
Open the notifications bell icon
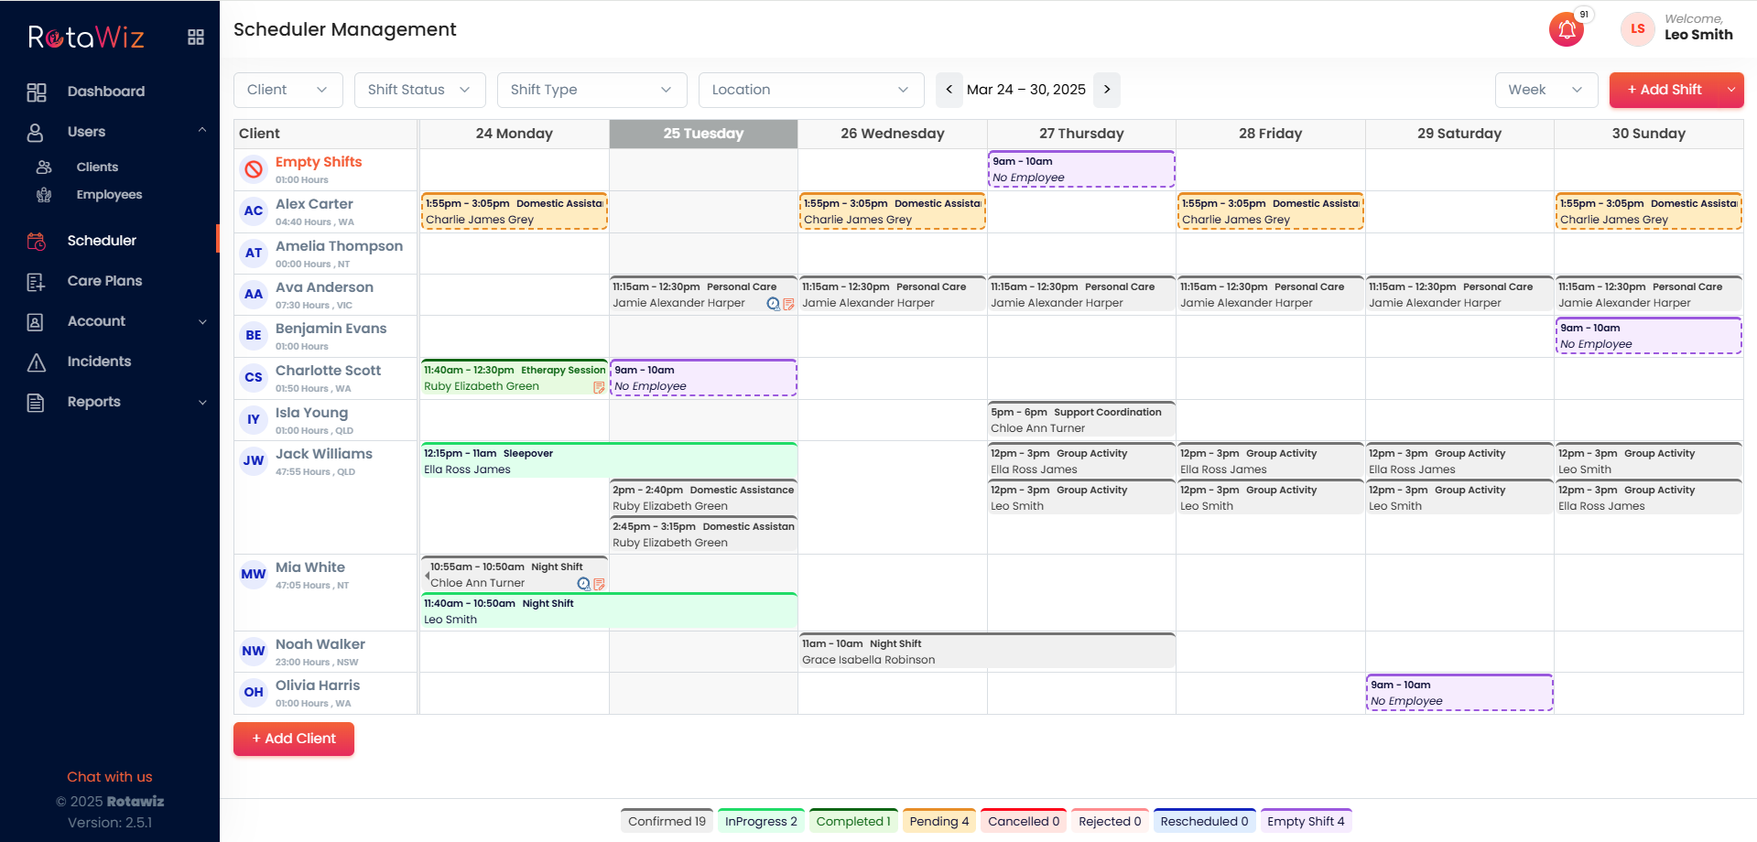coord(1566,30)
